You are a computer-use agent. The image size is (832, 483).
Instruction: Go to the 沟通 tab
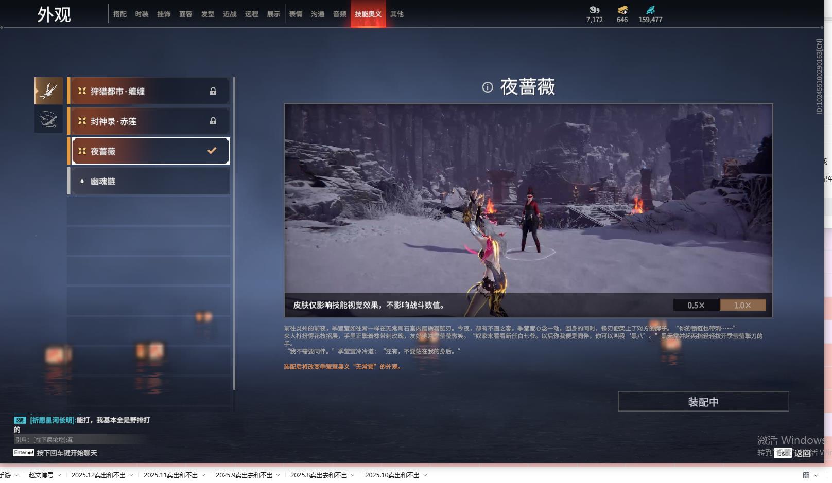click(x=318, y=14)
